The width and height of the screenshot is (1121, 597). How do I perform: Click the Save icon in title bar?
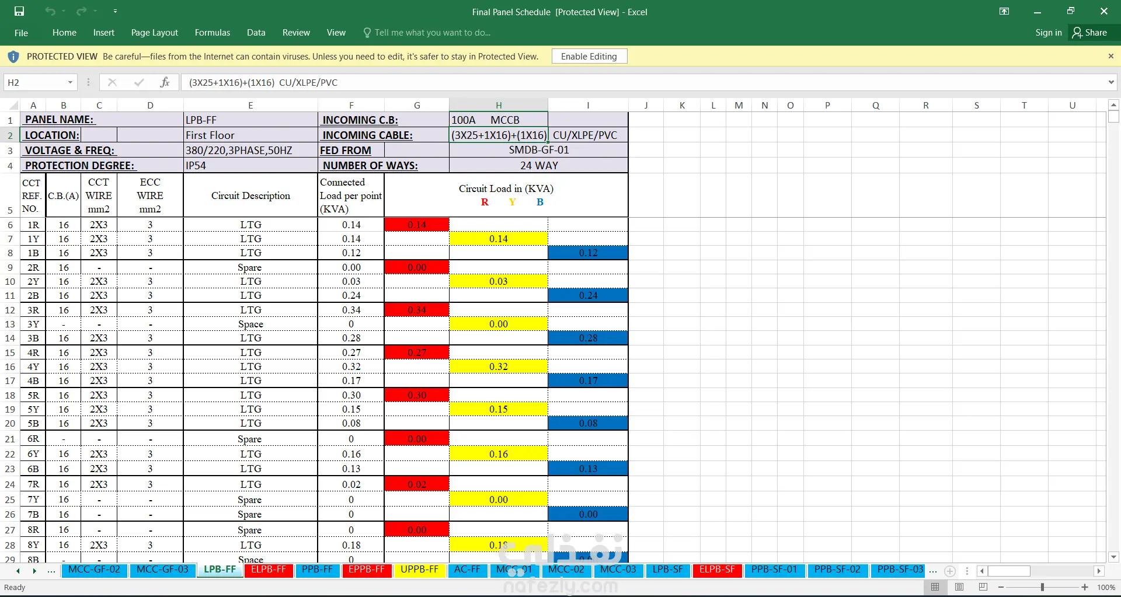click(19, 11)
